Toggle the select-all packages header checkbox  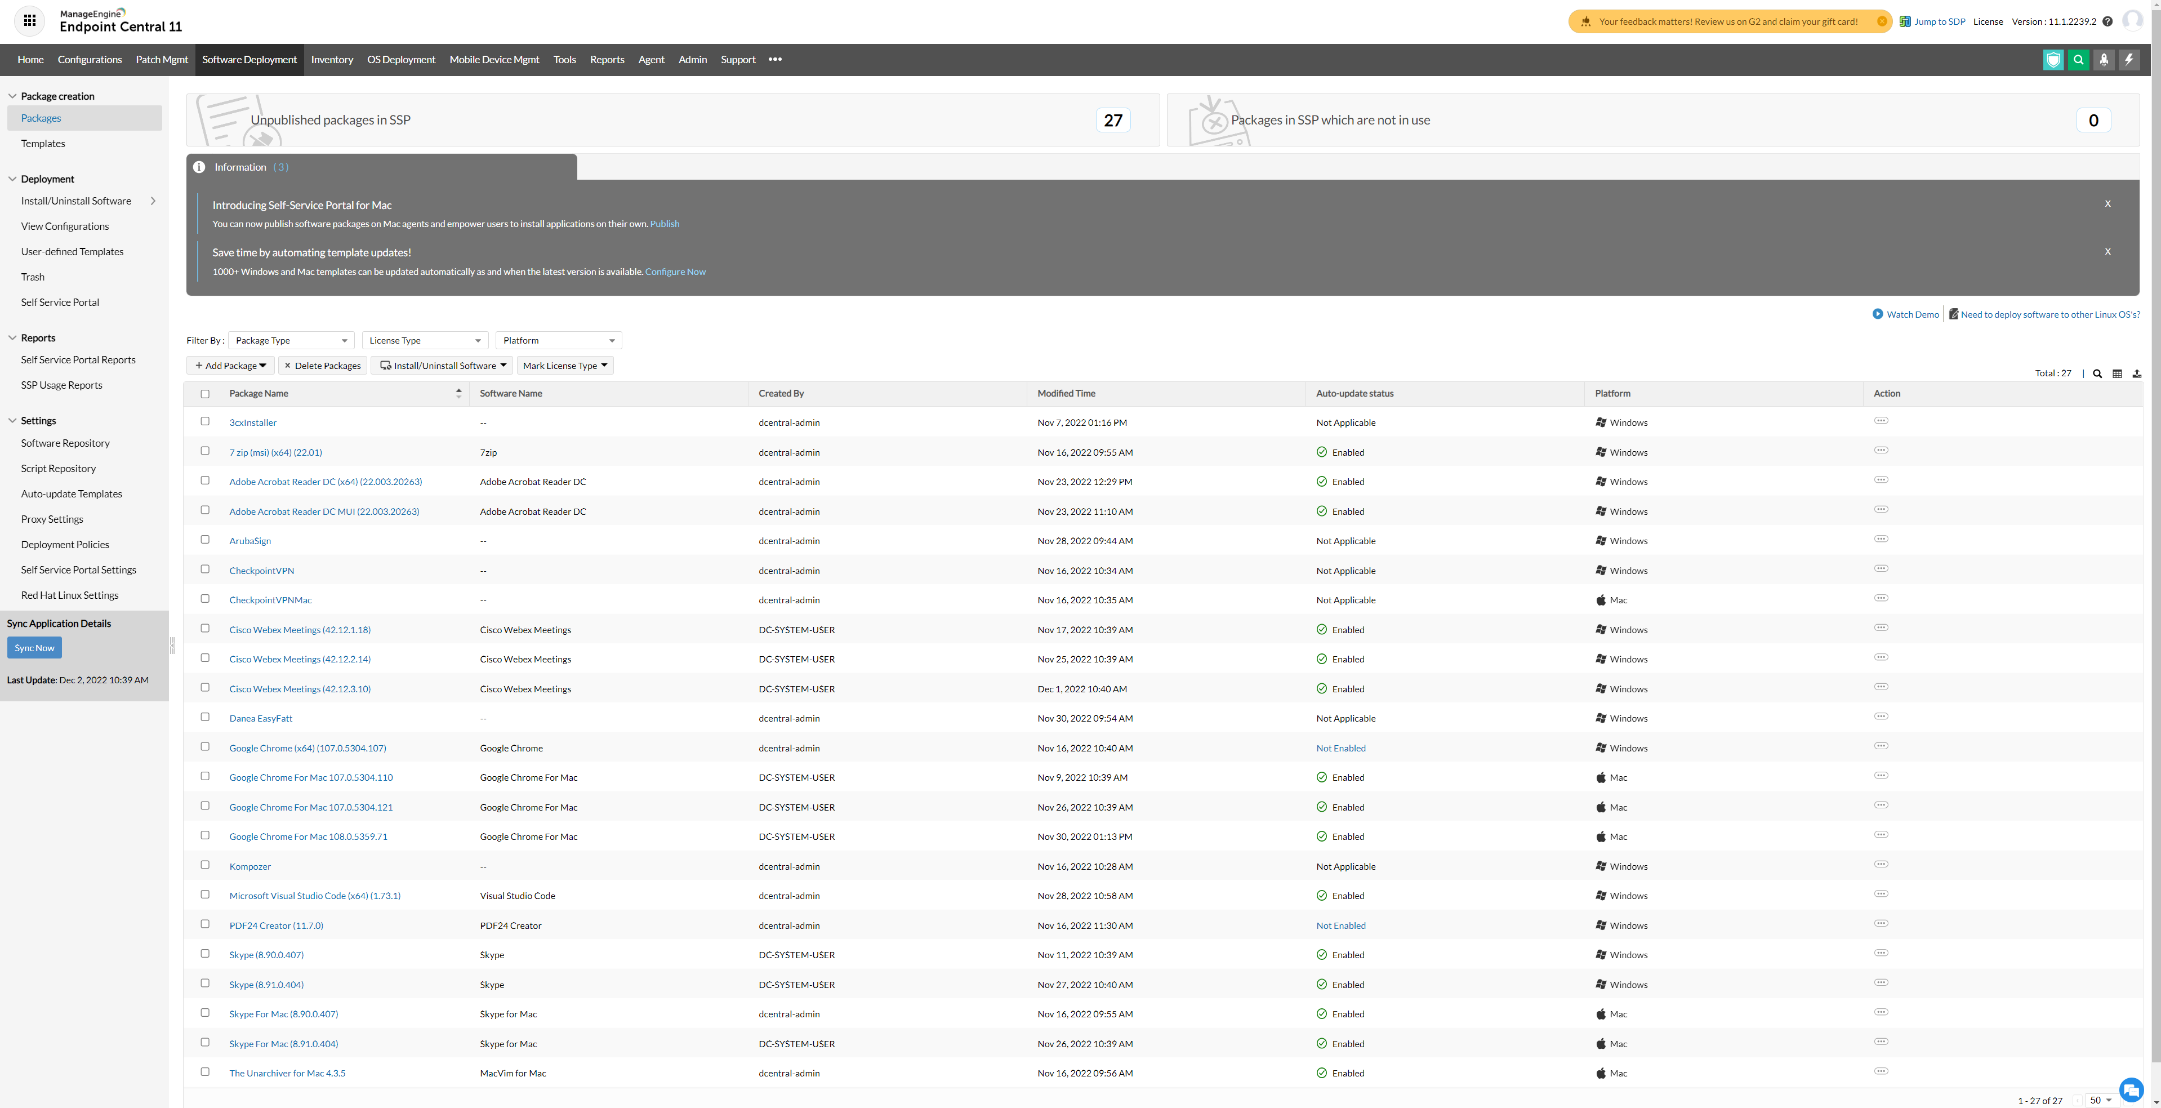pos(204,393)
